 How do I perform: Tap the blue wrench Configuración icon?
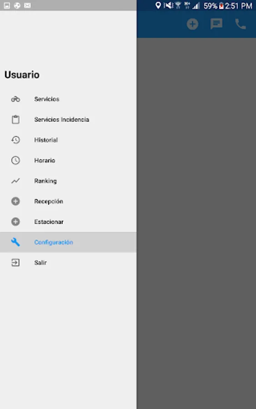click(15, 242)
